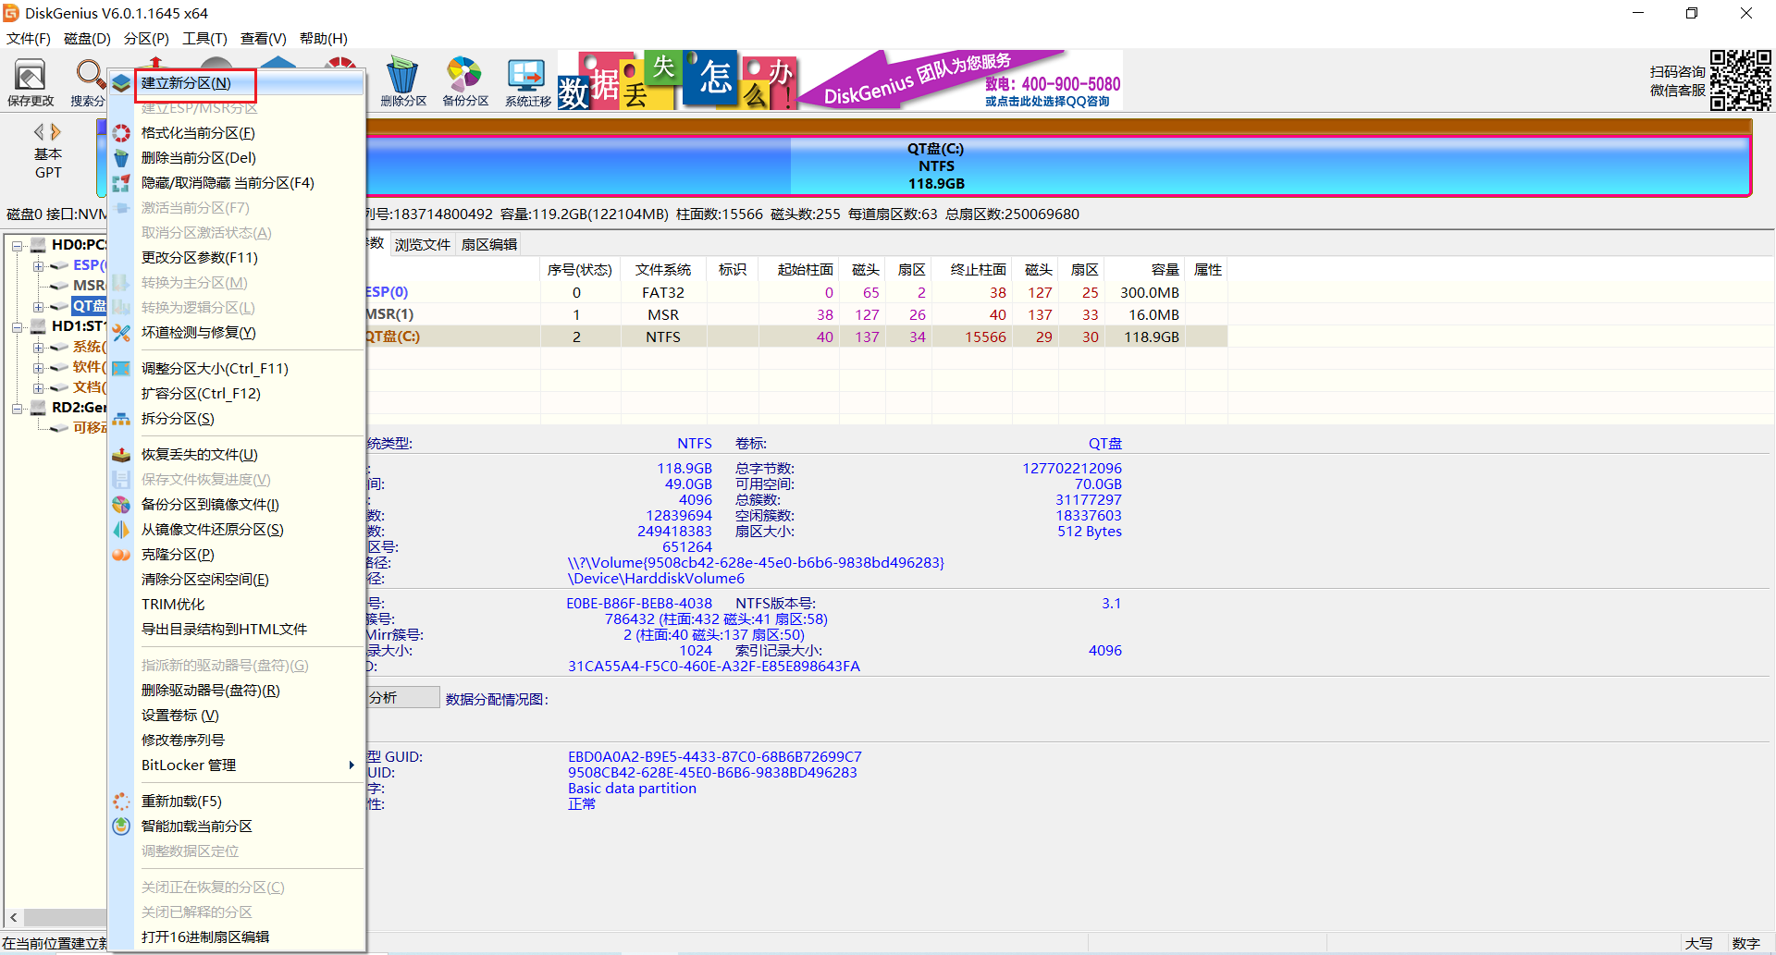Select 设置卷标 (V) menu entry
Screen dimensions: 1776x955
tap(237, 716)
